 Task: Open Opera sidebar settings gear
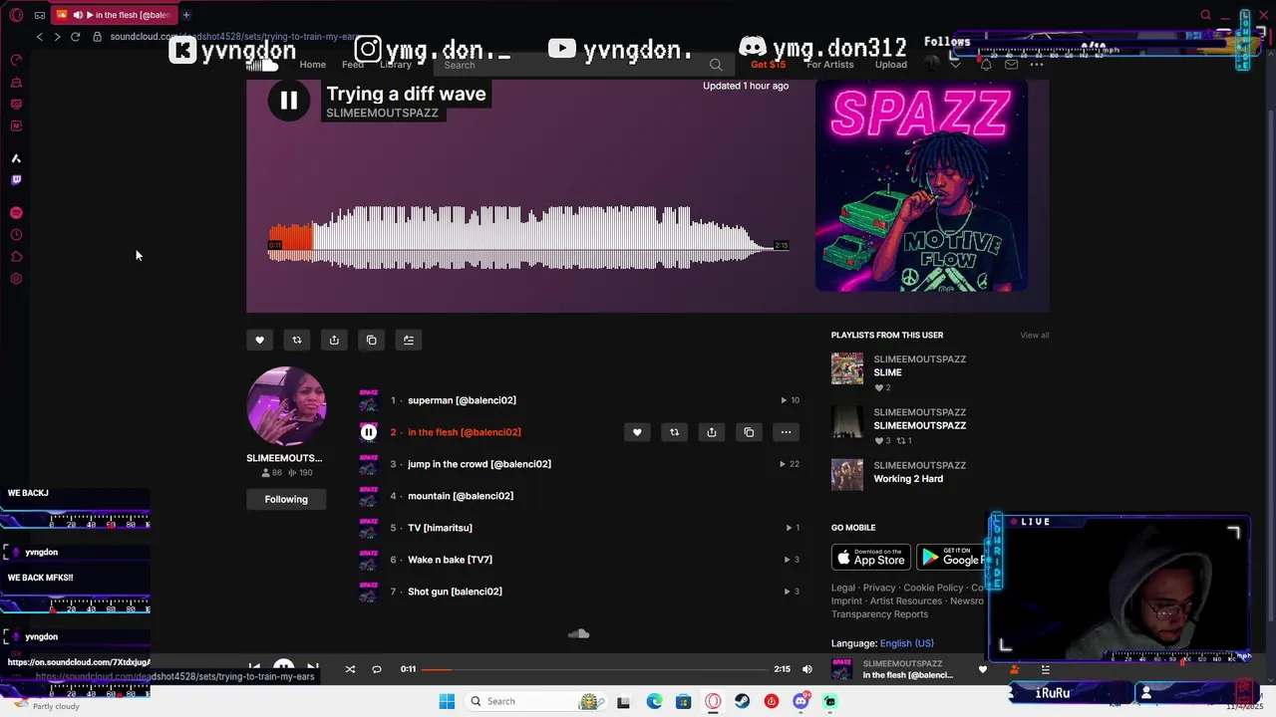pos(16,279)
